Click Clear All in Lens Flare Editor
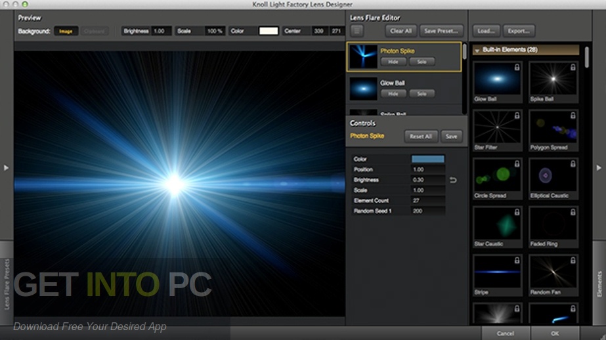The height and width of the screenshot is (340, 606). point(400,31)
